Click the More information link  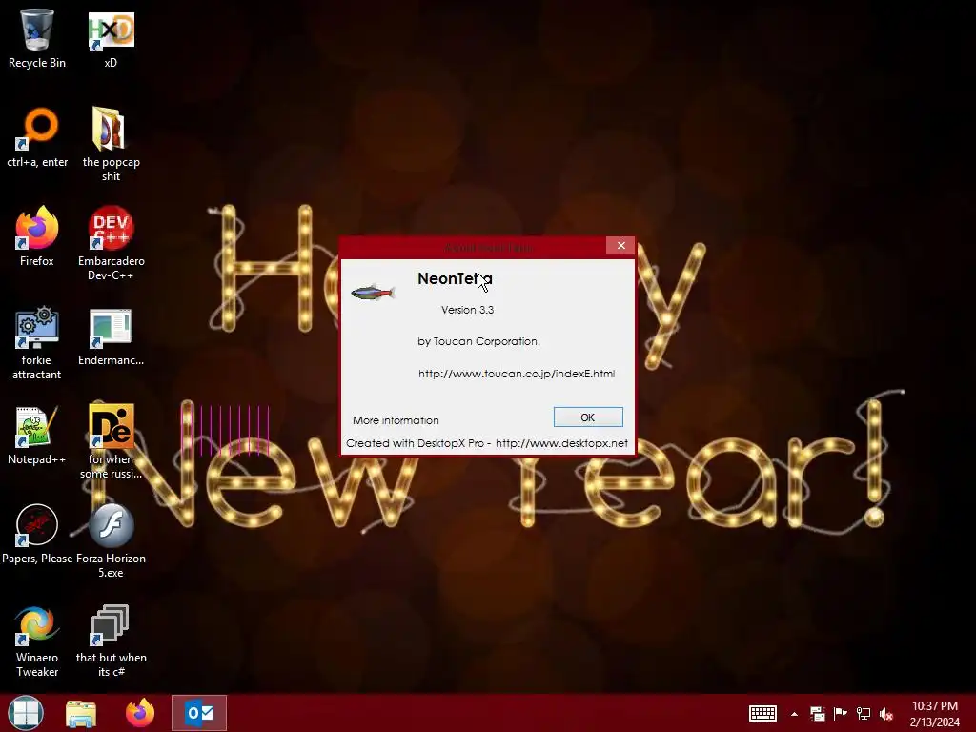[396, 420]
